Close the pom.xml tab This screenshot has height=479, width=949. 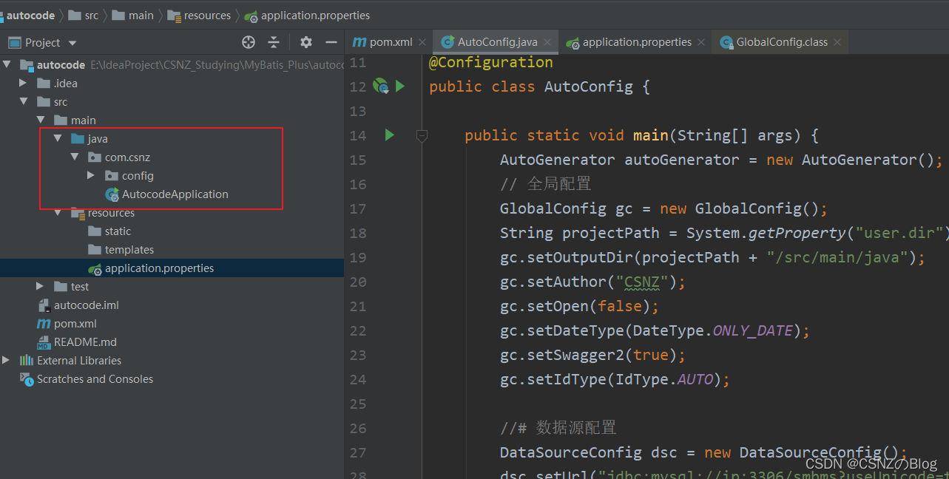click(x=422, y=43)
